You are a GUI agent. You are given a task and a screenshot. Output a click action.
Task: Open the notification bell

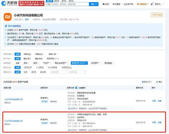(x=152, y=4)
